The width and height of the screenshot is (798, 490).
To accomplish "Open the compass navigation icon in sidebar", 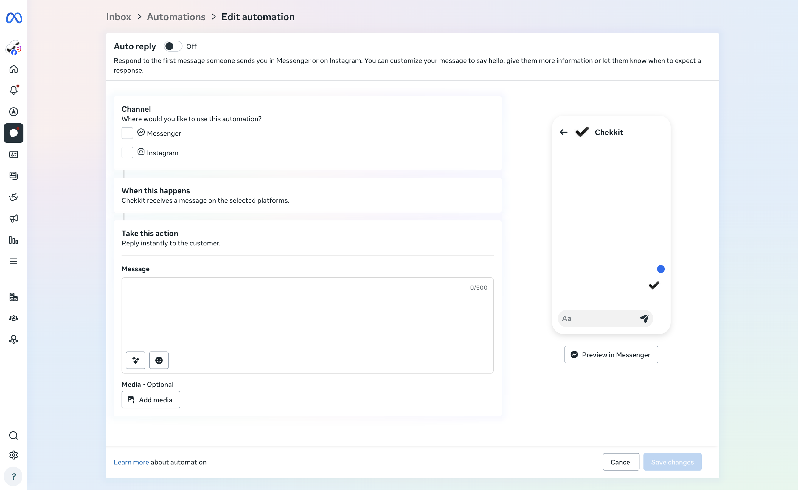I will [x=13, y=111].
